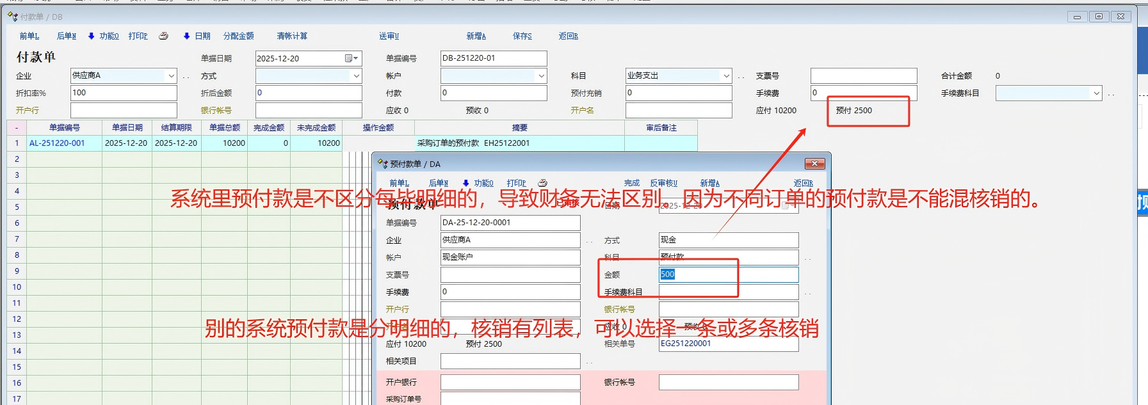Click the 金额 field containing 500
This screenshot has height=405, width=1148.
(x=728, y=274)
